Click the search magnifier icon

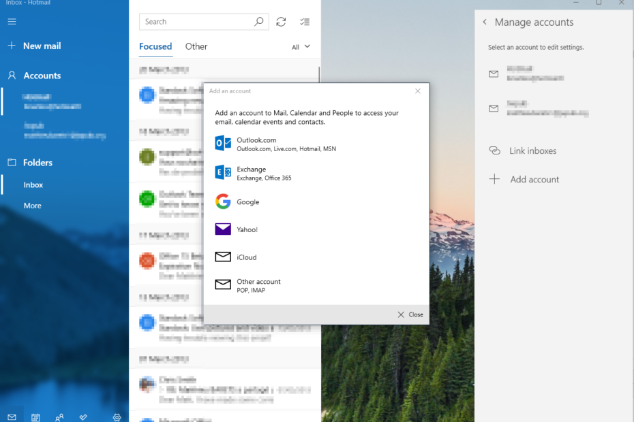tap(259, 22)
